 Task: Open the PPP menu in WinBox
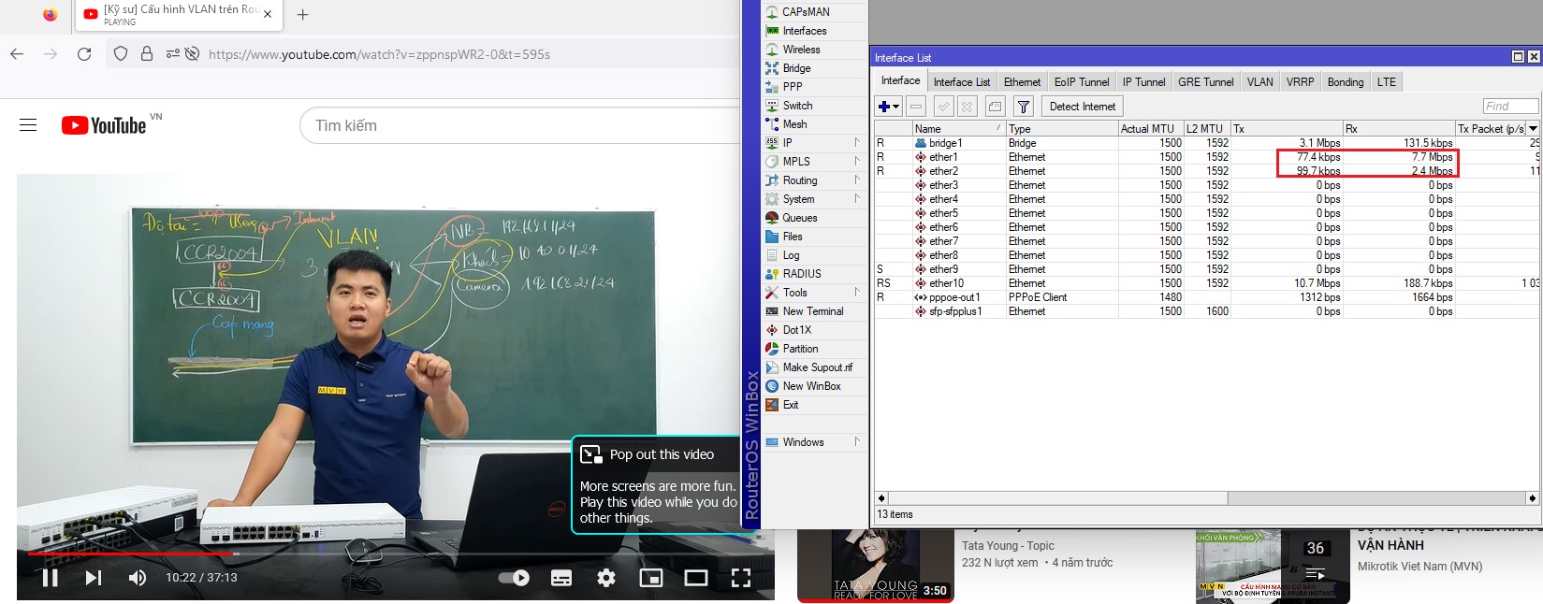[793, 87]
